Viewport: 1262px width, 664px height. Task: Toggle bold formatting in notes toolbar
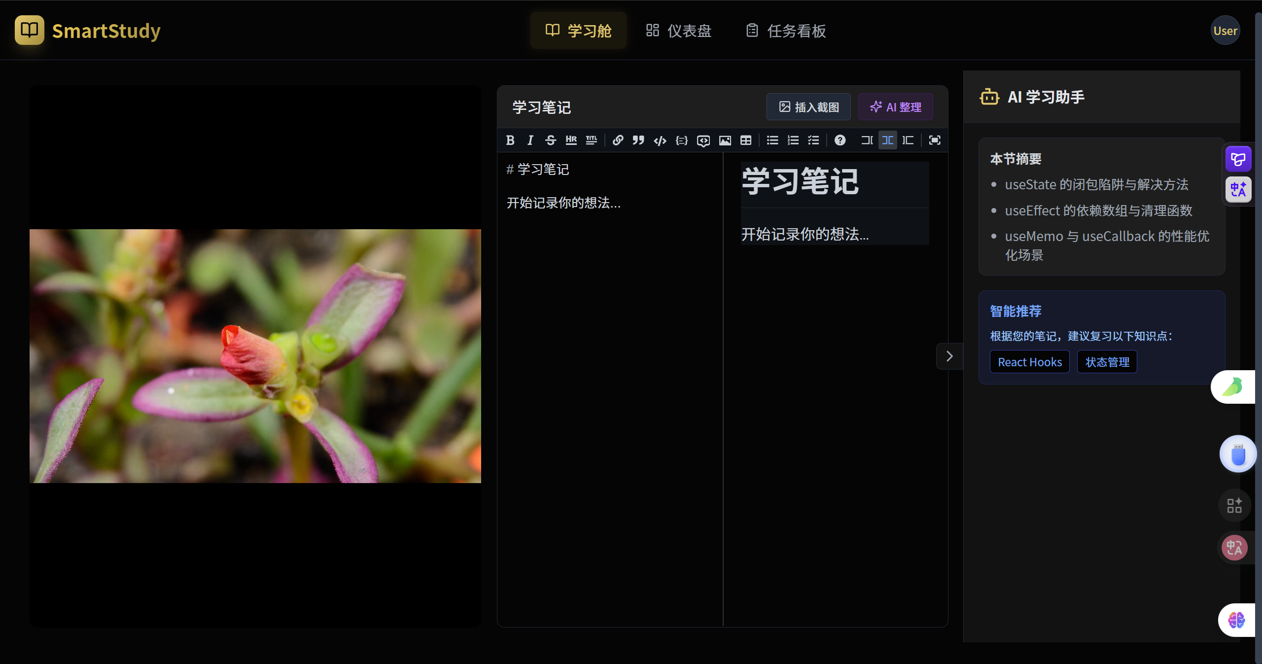coord(510,140)
